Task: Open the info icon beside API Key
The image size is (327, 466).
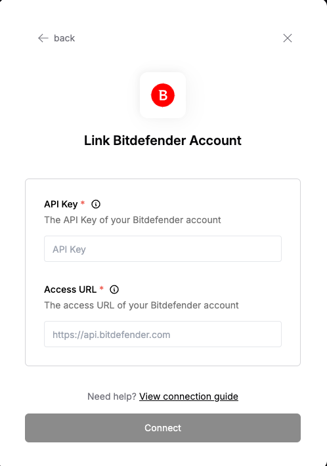Action: pyautogui.click(x=96, y=204)
